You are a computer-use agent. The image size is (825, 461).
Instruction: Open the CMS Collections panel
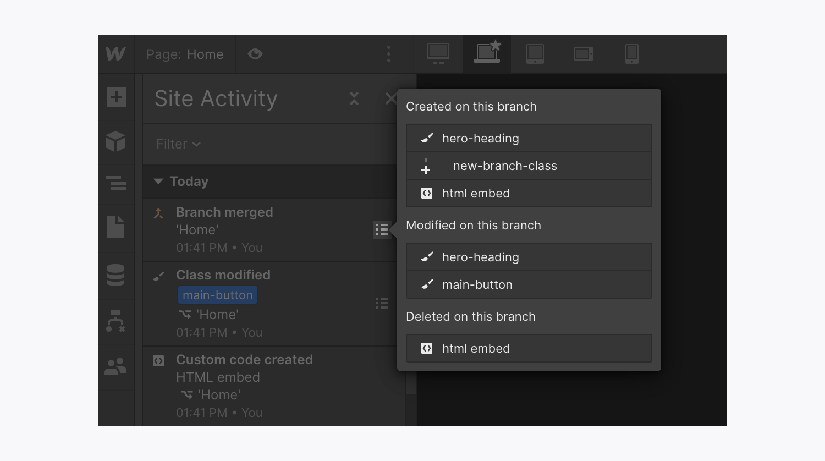coord(116,275)
